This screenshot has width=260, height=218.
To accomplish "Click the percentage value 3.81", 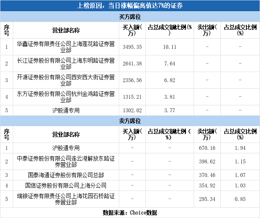I will 170,97.
